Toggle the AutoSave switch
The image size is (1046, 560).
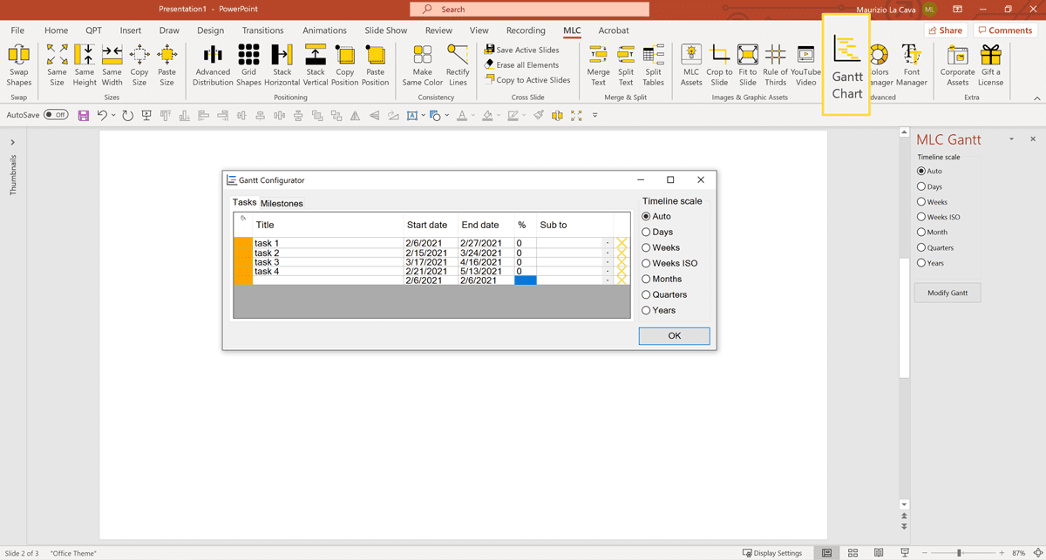point(56,115)
